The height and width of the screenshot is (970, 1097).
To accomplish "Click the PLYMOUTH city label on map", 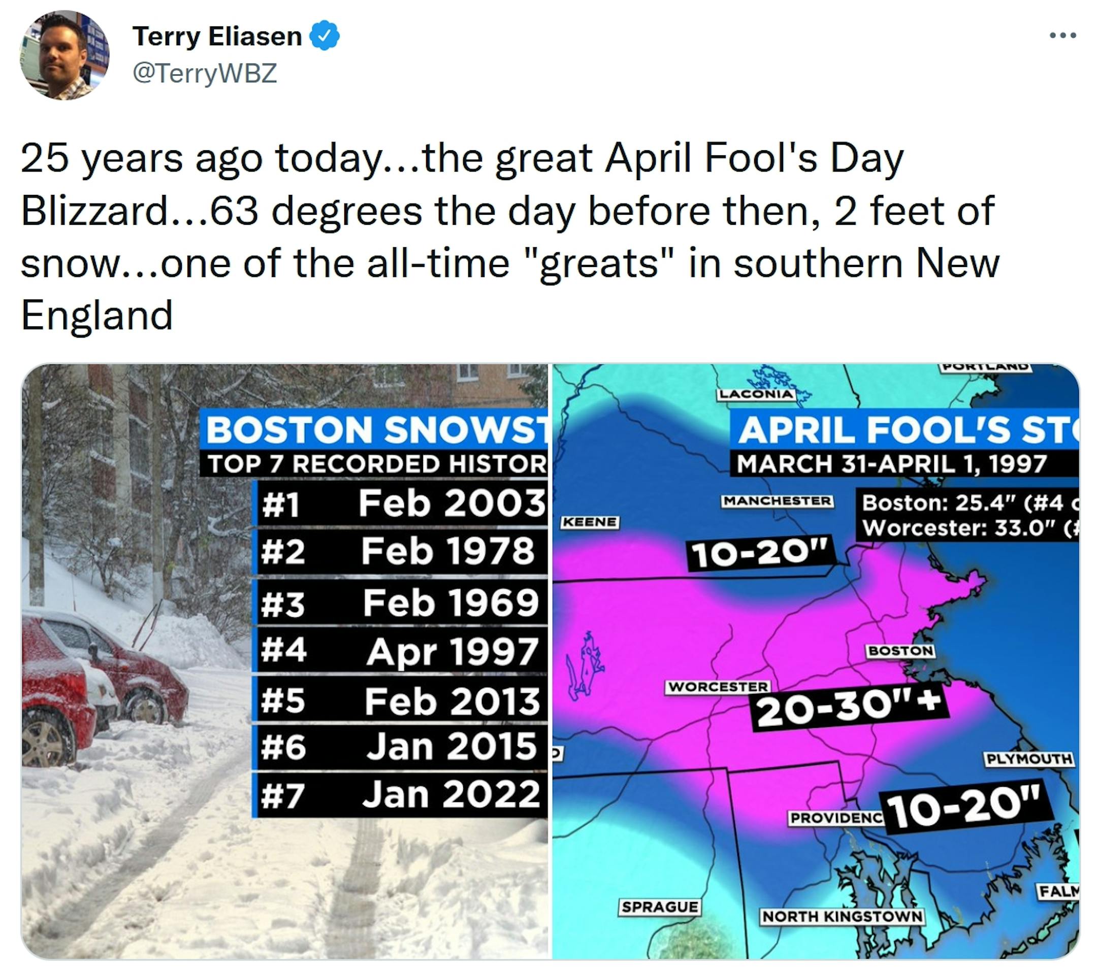I will tap(1029, 759).
